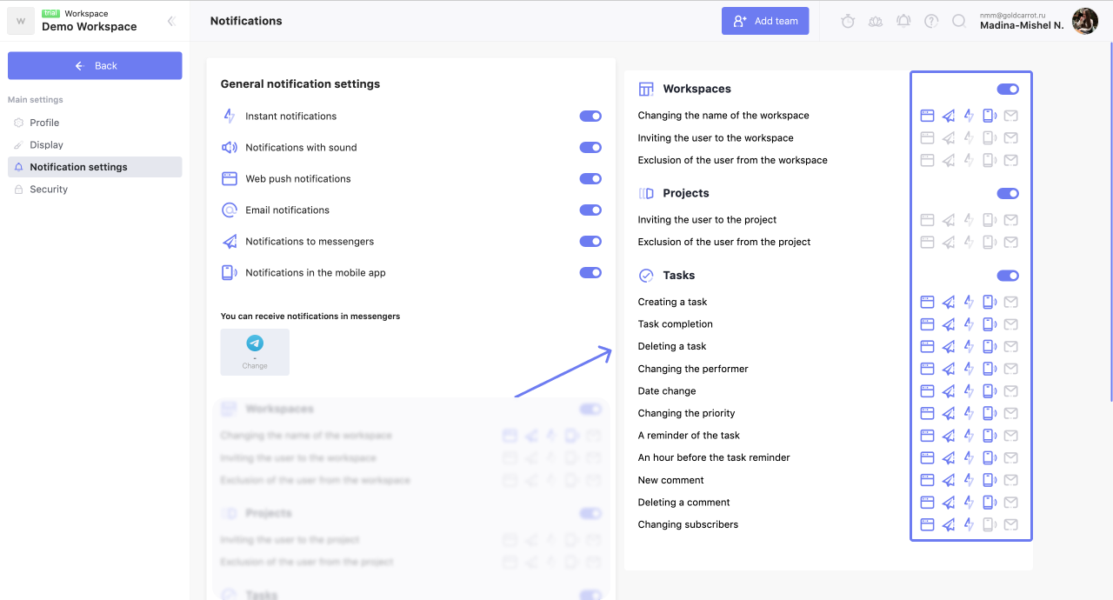Toggle web push icon for Inviting user to project

(x=927, y=220)
